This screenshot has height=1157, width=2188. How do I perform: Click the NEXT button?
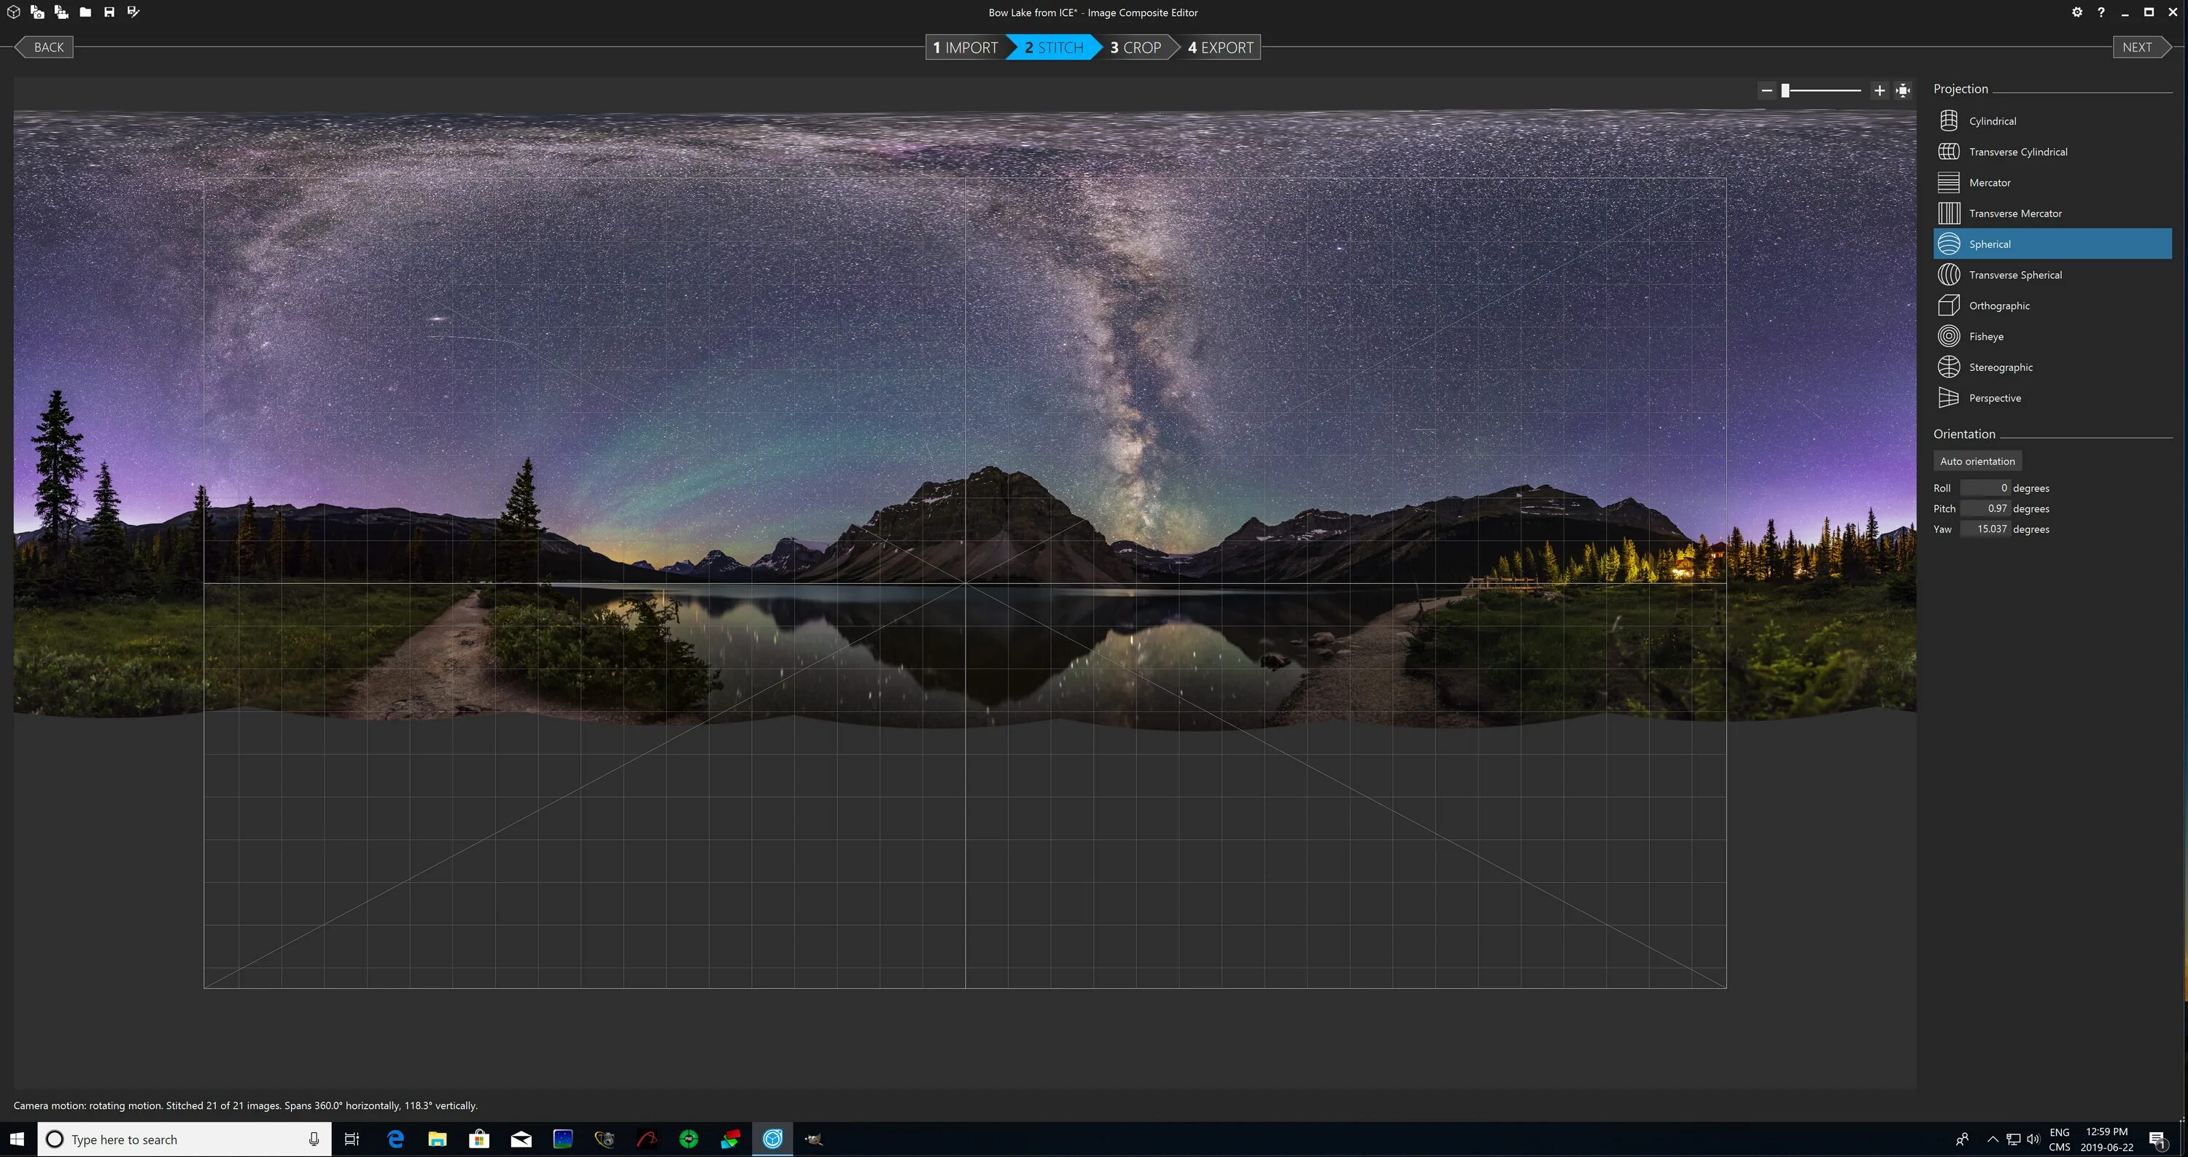2137,47
